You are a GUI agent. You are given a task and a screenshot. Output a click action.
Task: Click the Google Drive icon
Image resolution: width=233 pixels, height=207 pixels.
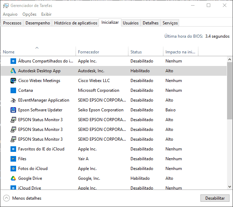[13, 178]
